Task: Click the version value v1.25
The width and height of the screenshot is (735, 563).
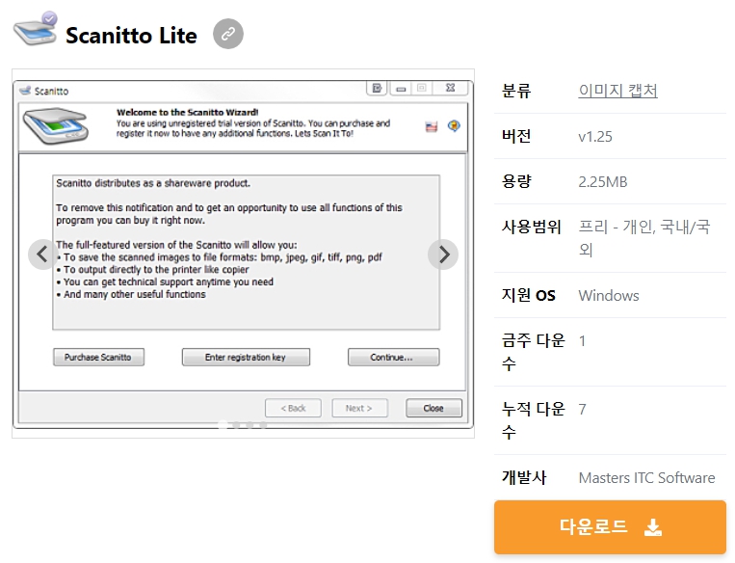Action: click(595, 137)
